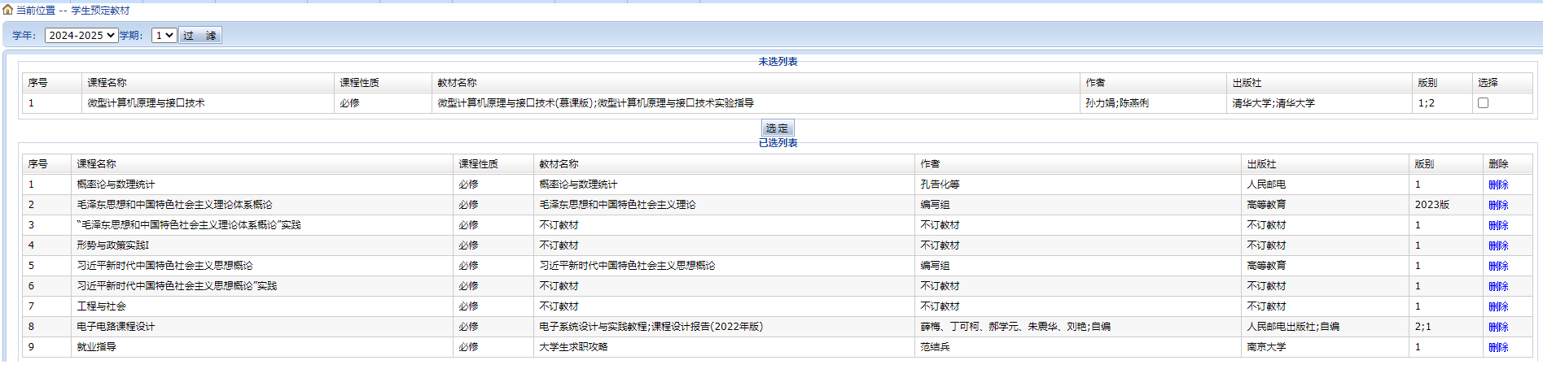Image resolution: width=1543 pixels, height=369 pixels.
Task: Click the 删除 column header in 已选列表
Action: pyautogui.click(x=1498, y=164)
